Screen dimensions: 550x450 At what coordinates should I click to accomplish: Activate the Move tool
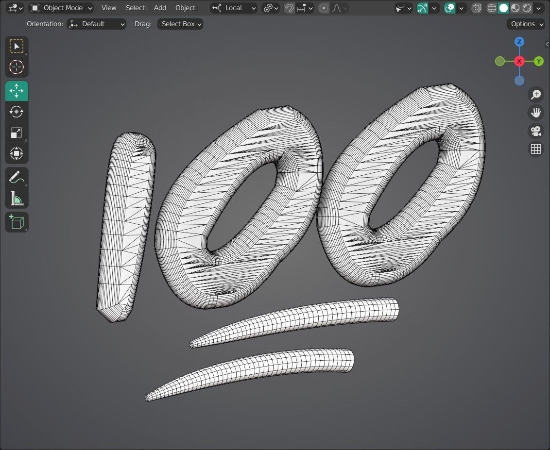click(17, 91)
